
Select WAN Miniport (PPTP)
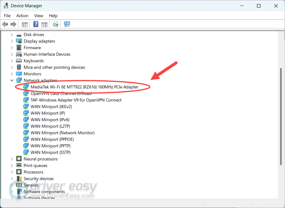[51, 145]
